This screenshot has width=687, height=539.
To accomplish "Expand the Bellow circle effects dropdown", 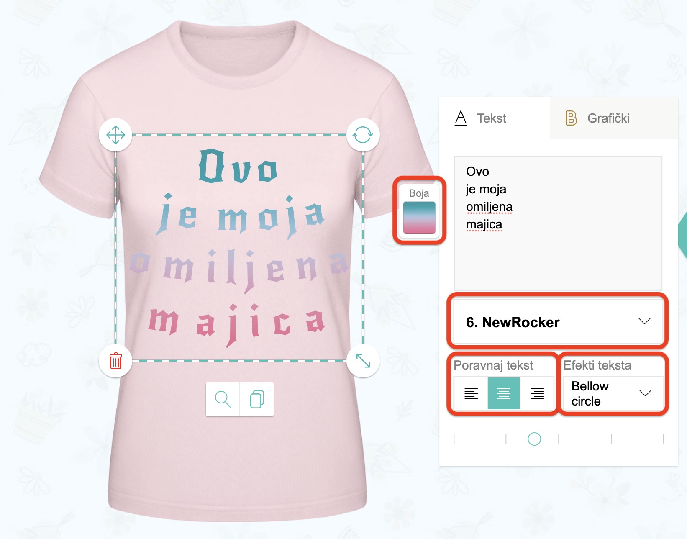I will point(613,393).
